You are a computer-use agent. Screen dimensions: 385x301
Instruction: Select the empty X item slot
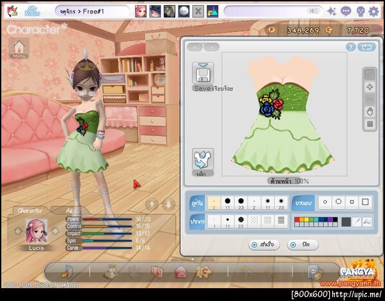coord(198,12)
